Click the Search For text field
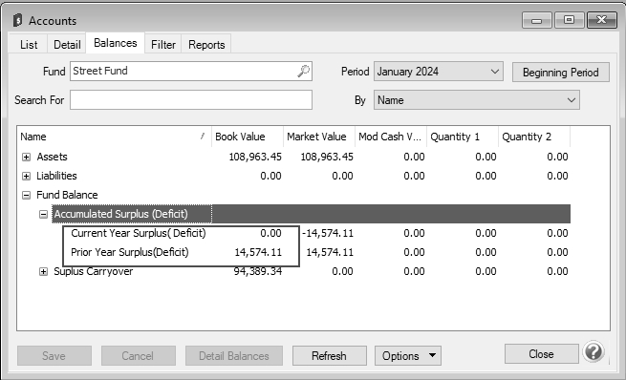 click(191, 99)
